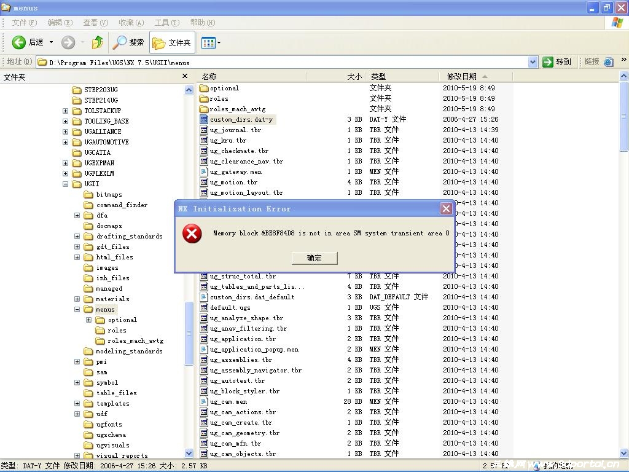Open the 查看(V) menu
Viewport: 629px width, 472px height.
tap(95, 23)
